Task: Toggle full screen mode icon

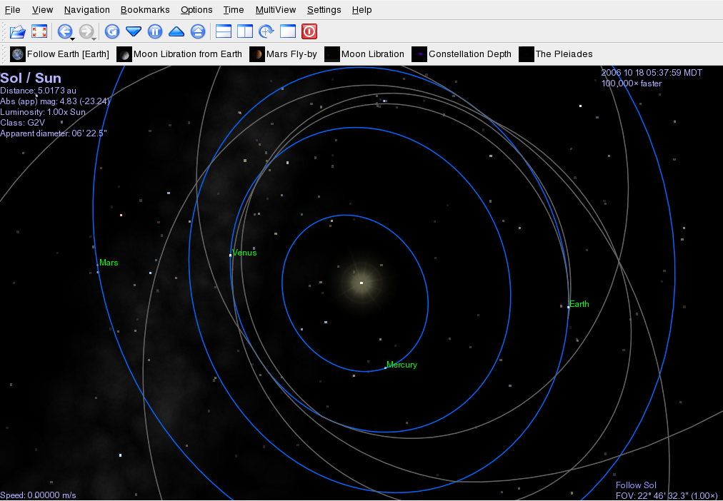Action: [39, 32]
